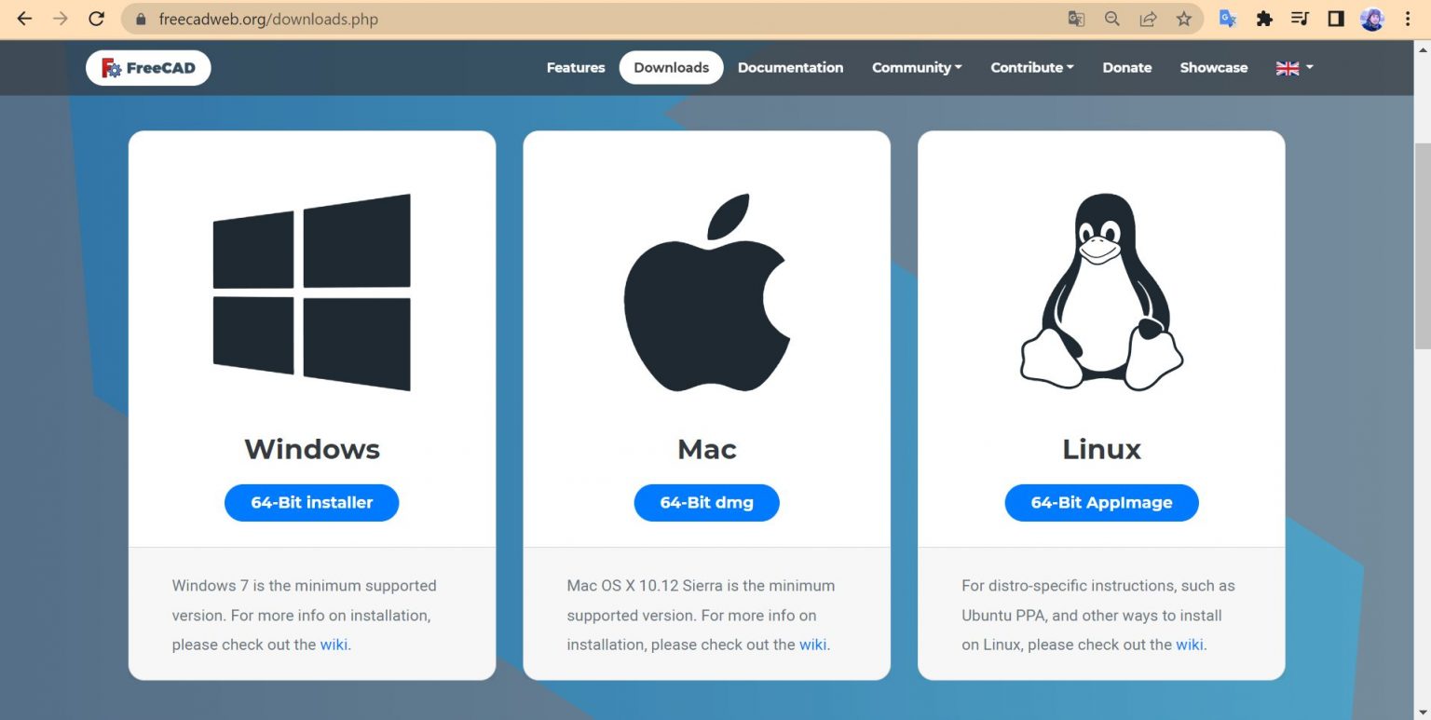The width and height of the screenshot is (1431, 720).
Task: Reload the page with the refresh icon
Action: [96, 19]
